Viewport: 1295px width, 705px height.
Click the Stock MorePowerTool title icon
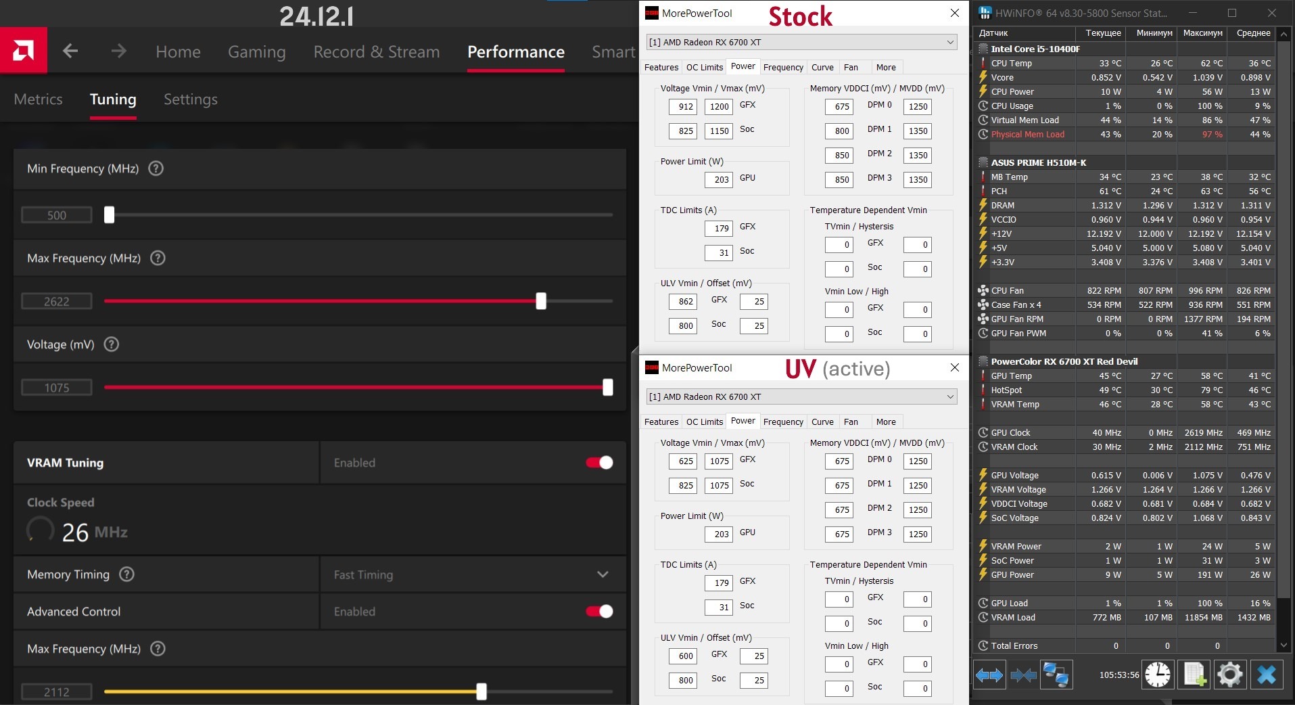pyautogui.click(x=652, y=13)
